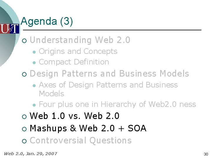The height and width of the screenshot is (159, 212).
Task: Select the Understanding Web 2.0 heading
Action: (80, 40)
